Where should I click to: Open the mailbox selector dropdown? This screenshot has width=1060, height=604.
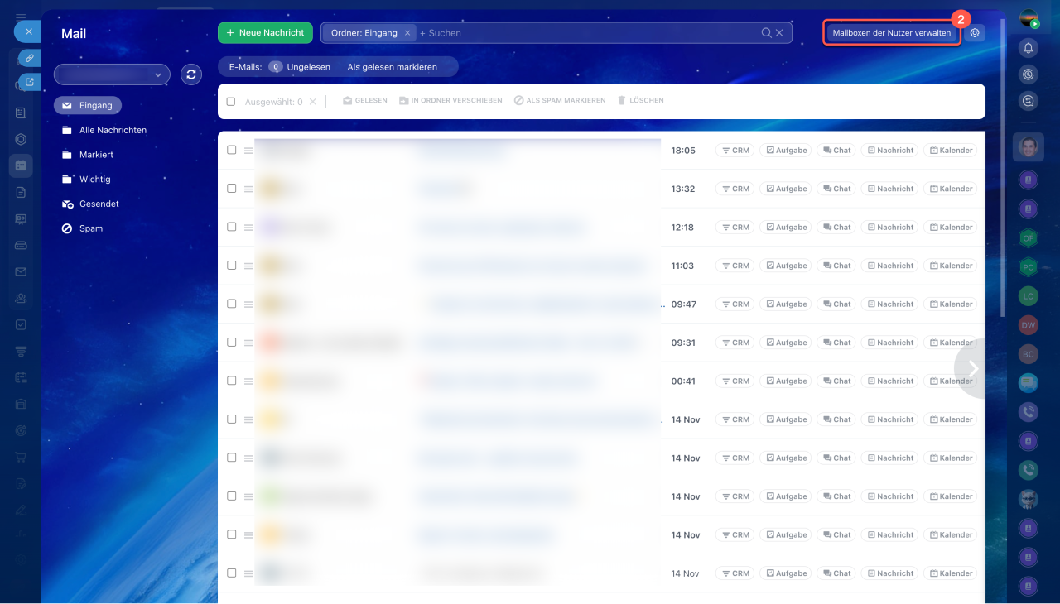pyautogui.click(x=112, y=74)
